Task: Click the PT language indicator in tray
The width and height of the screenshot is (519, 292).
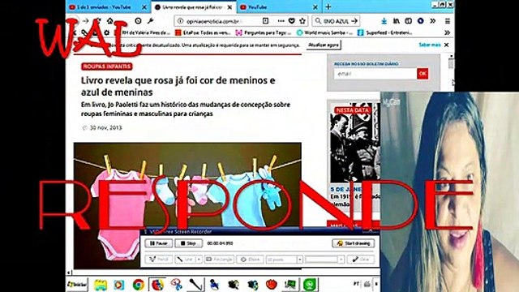Action: (356, 284)
